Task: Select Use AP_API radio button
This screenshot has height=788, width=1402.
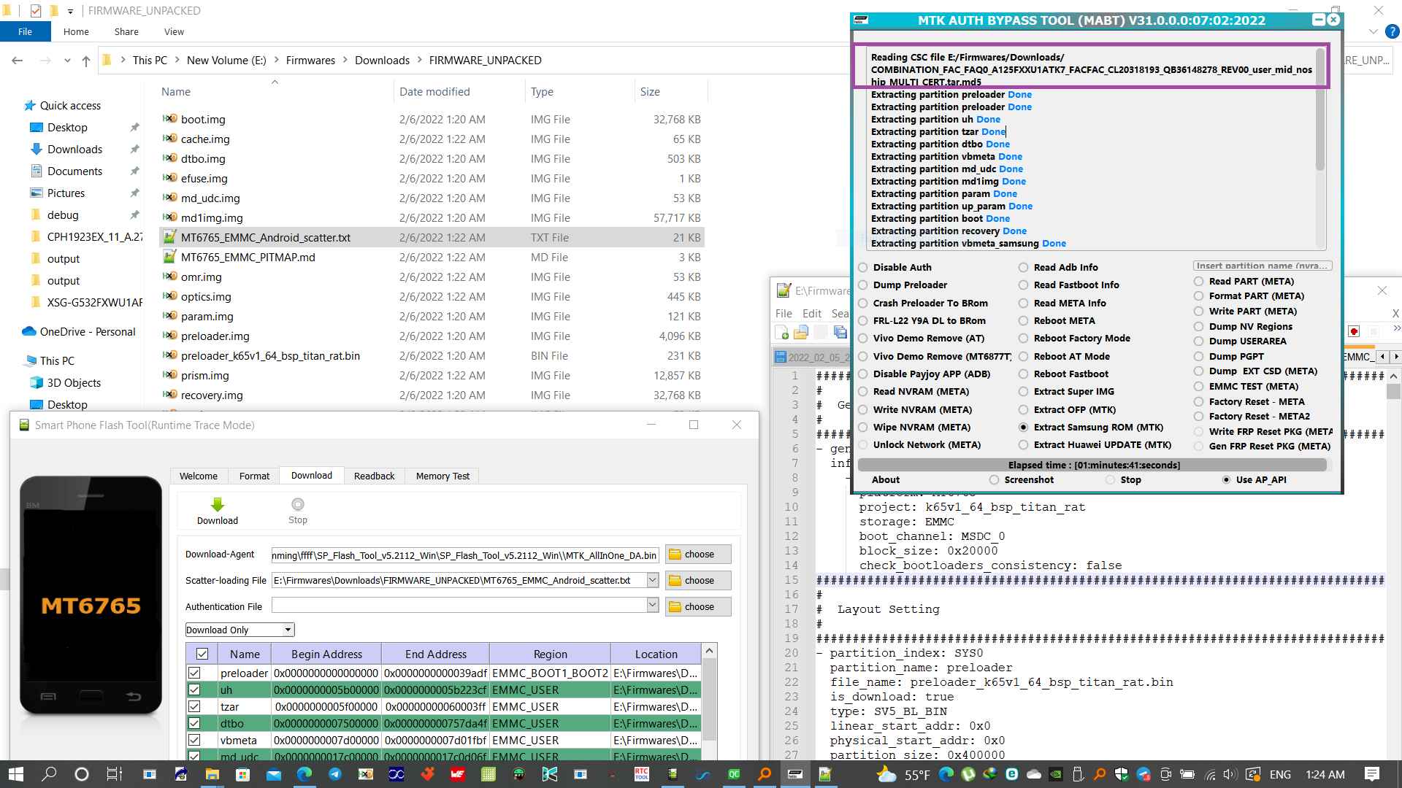Action: click(1225, 479)
